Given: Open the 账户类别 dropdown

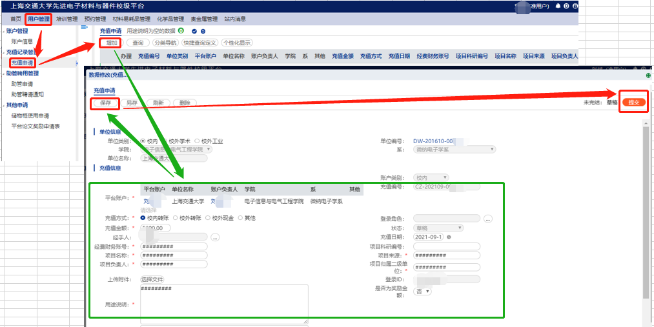Looking at the screenshot, I should 431,177.
